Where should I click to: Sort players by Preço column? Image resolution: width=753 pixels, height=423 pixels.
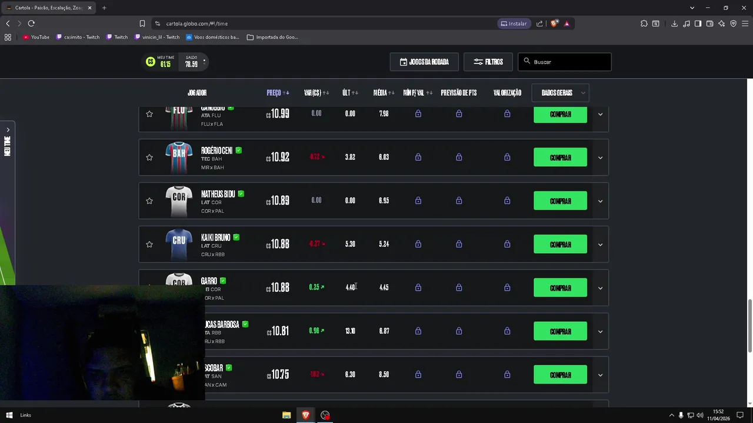[x=278, y=93]
